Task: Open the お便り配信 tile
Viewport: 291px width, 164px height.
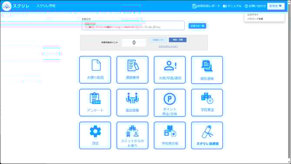Action: [x=95, y=70]
